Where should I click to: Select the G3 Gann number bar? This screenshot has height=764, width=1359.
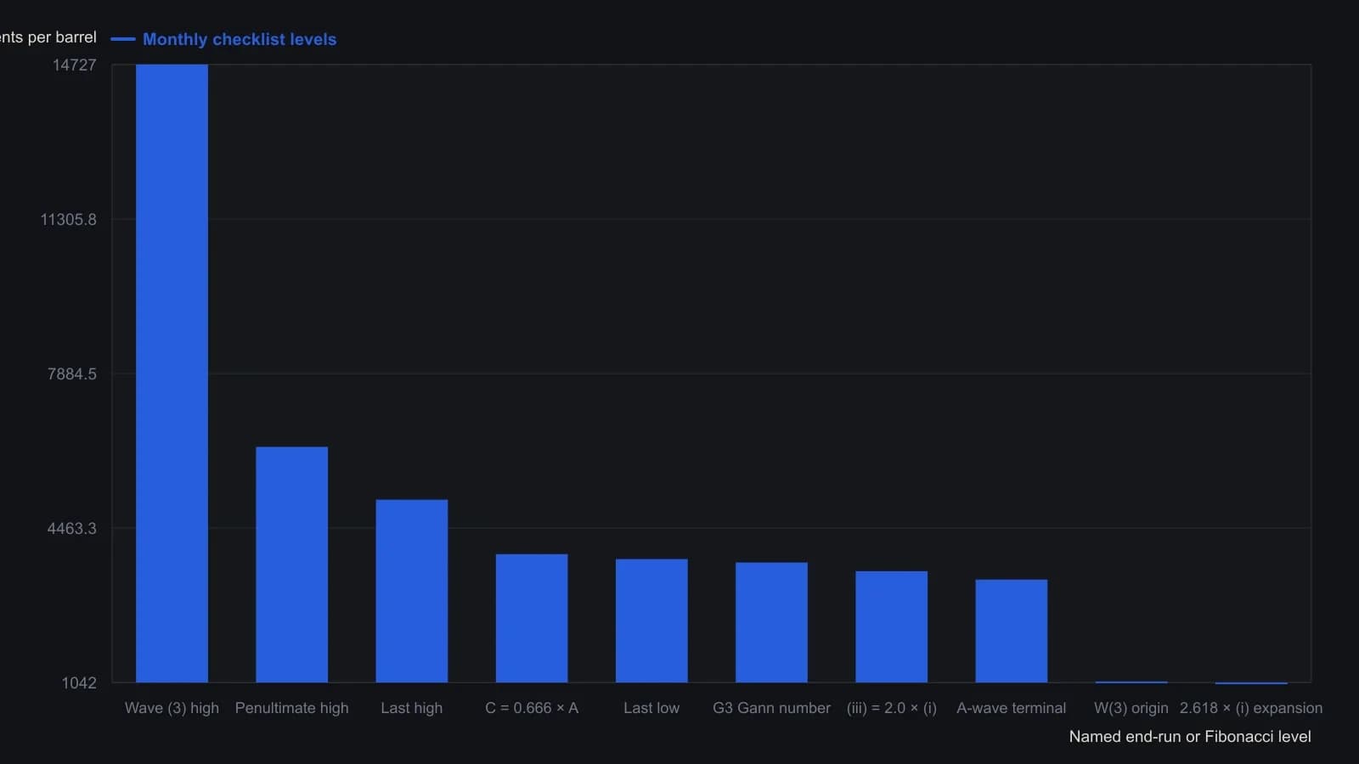[x=771, y=622]
